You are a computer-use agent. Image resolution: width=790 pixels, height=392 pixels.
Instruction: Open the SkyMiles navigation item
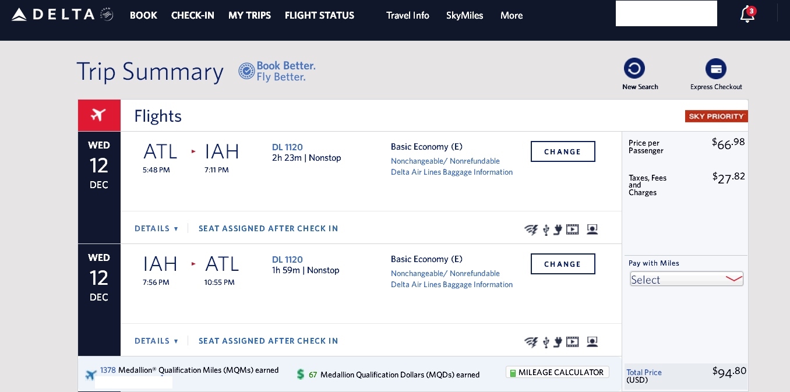[464, 16]
